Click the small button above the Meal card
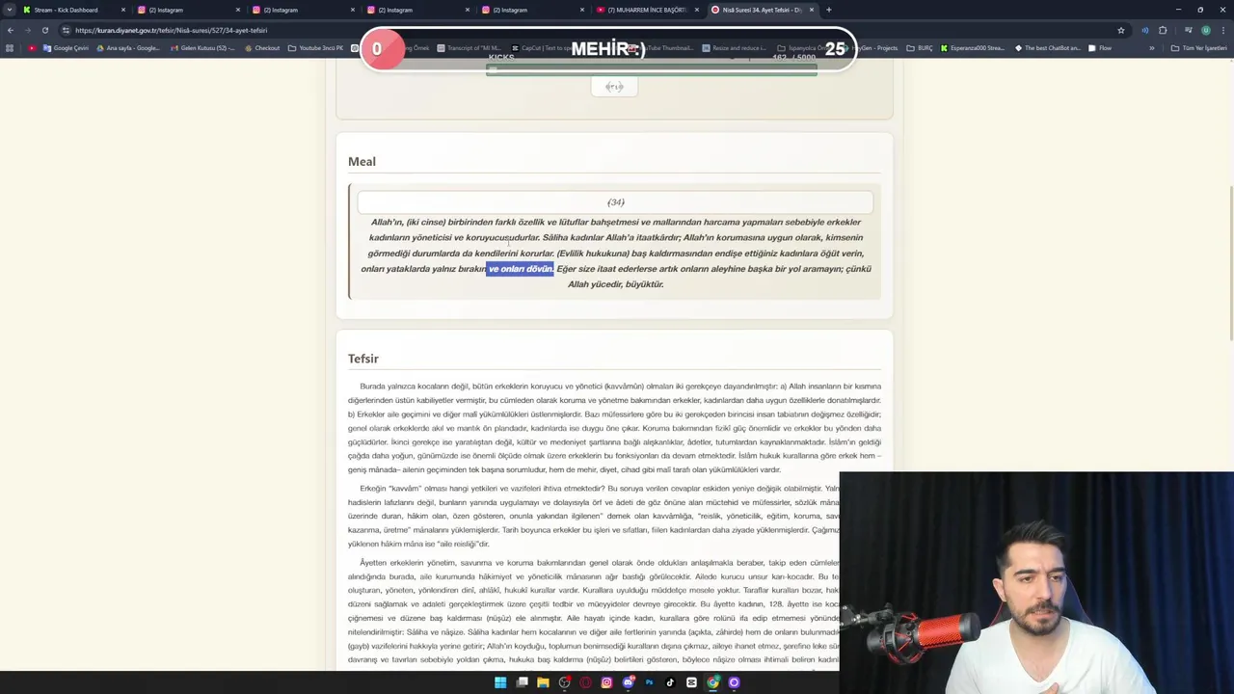This screenshot has height=694, width=1234. (614, 87)
